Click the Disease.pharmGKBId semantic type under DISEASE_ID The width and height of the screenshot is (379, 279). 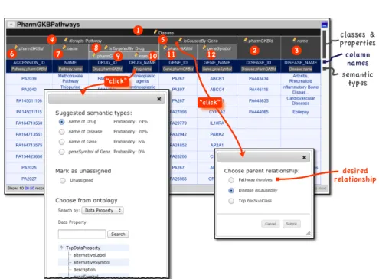259,69
